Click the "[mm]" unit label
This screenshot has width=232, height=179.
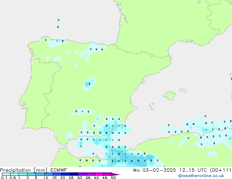coord(40,170)
